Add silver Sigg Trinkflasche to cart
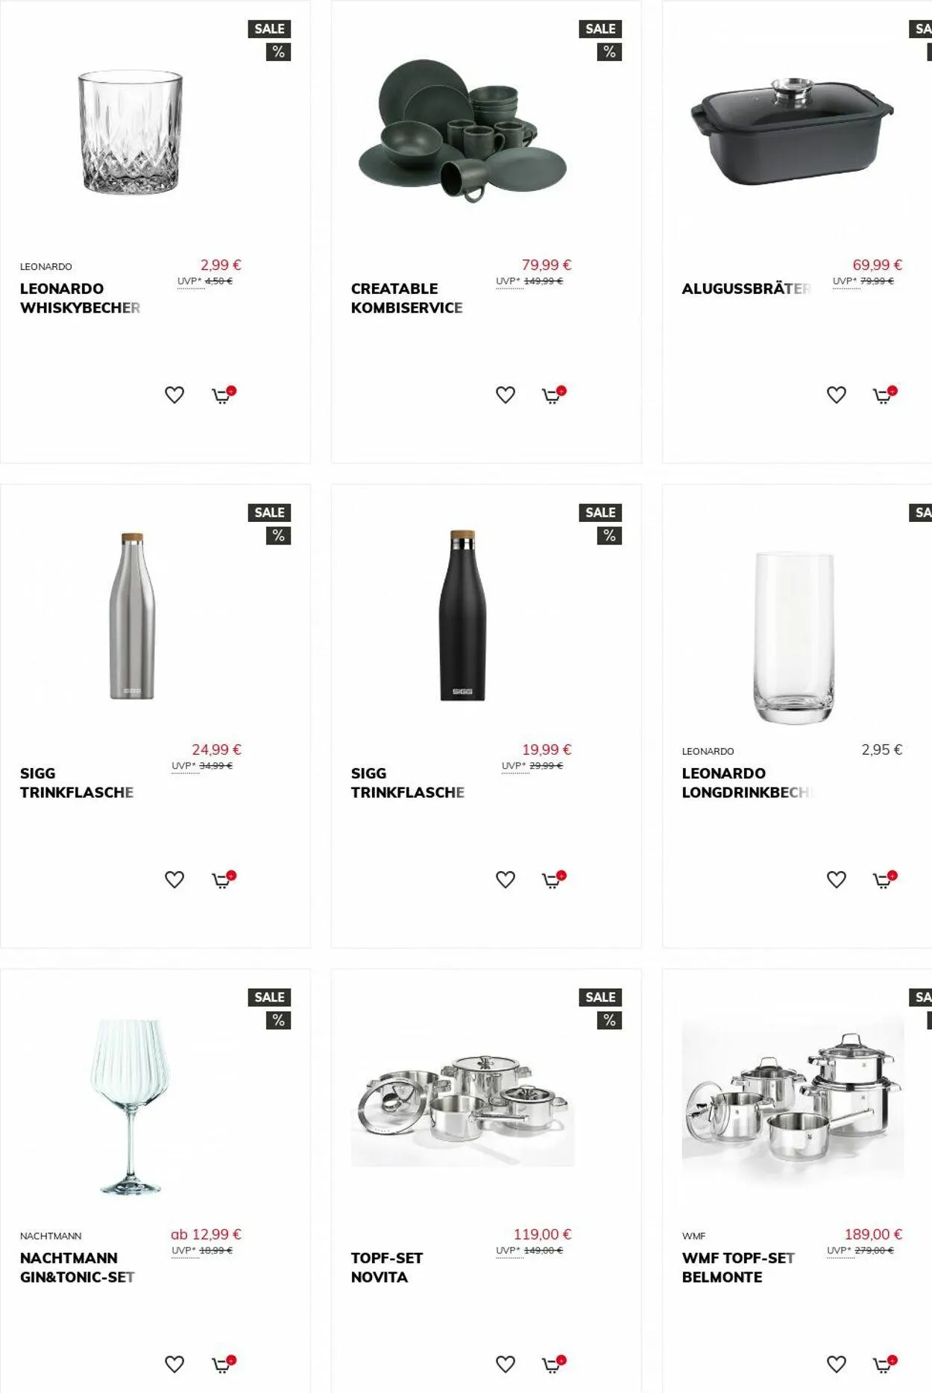 tap(223, 880)
